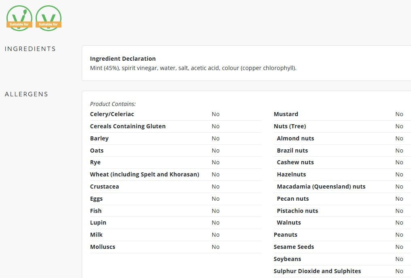The height and width of the screenshot is (278, 411).
Task: Click the Nuts (Tree) allergen label
Action: pyautogui.click(x=290, y=126)
